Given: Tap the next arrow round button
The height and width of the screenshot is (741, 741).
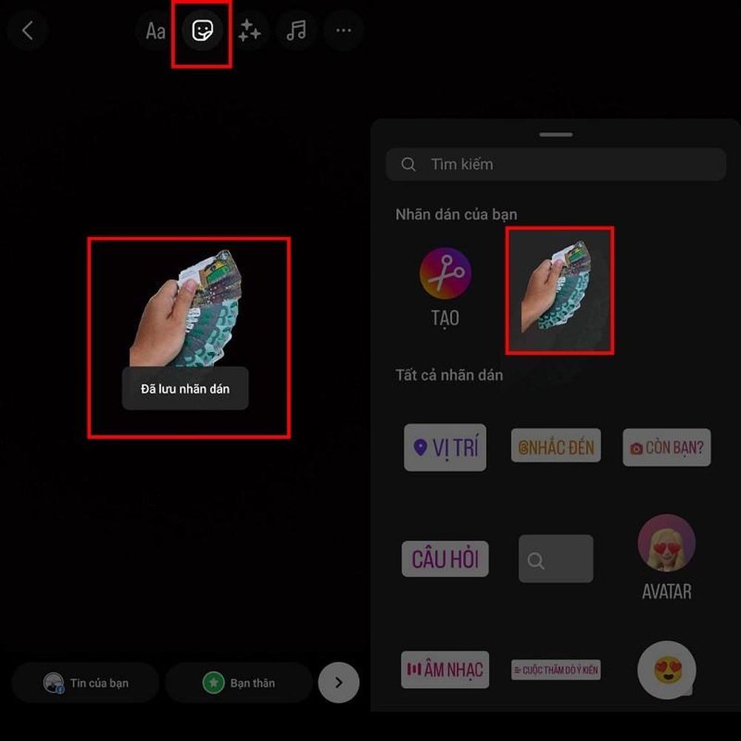Looking at the screenshot, I should click(339, 682).
